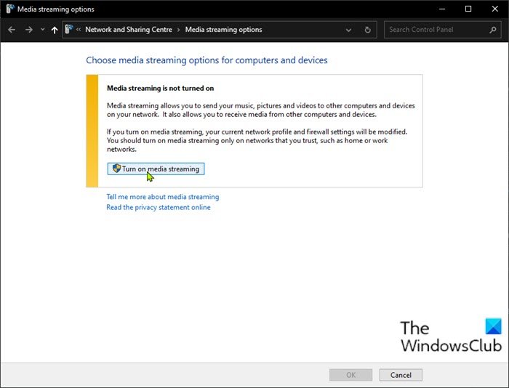Open Network and Sharing Centre breadcrumb
509x388 pixels.
point(129,30)
